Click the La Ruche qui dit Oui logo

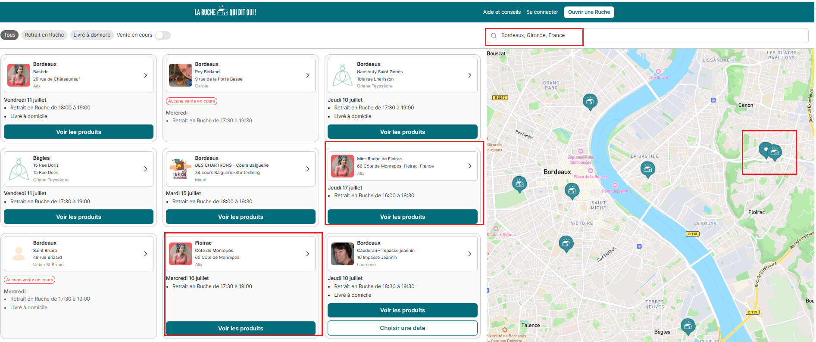tap(225, 12)
